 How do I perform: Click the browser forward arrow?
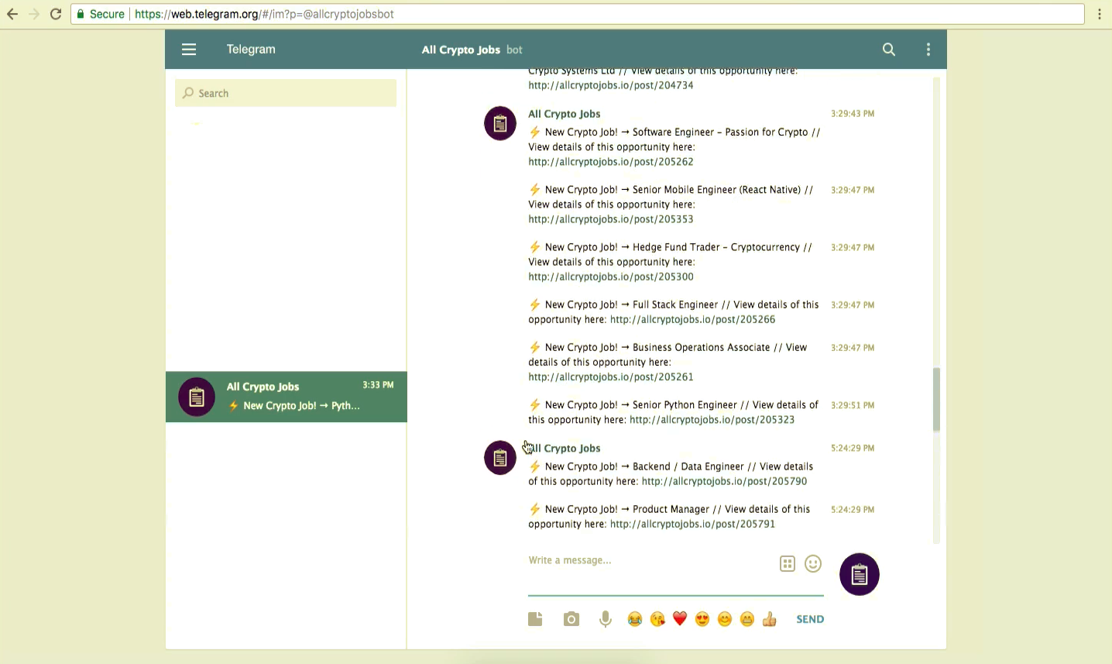[34, 14]
